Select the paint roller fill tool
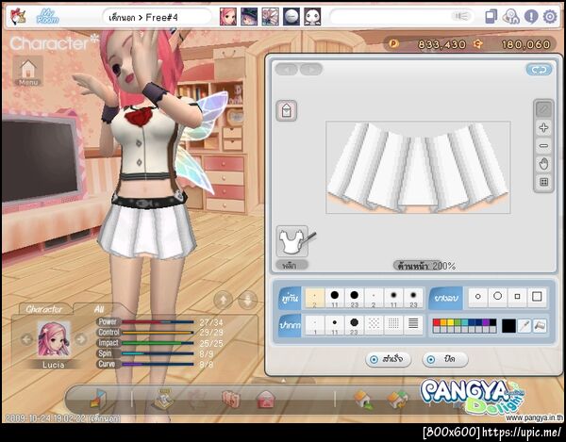 coord(540,326)
